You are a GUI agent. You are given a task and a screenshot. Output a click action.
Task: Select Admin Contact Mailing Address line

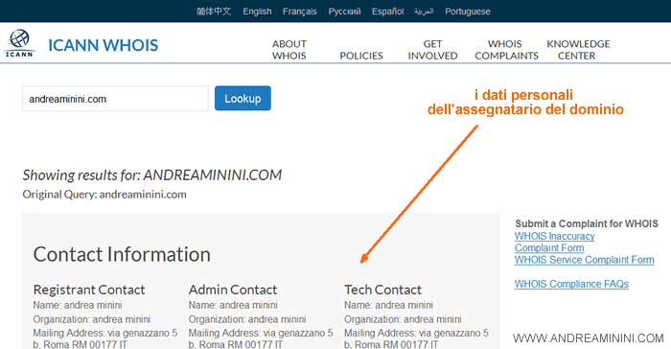[x=261, y=338]
